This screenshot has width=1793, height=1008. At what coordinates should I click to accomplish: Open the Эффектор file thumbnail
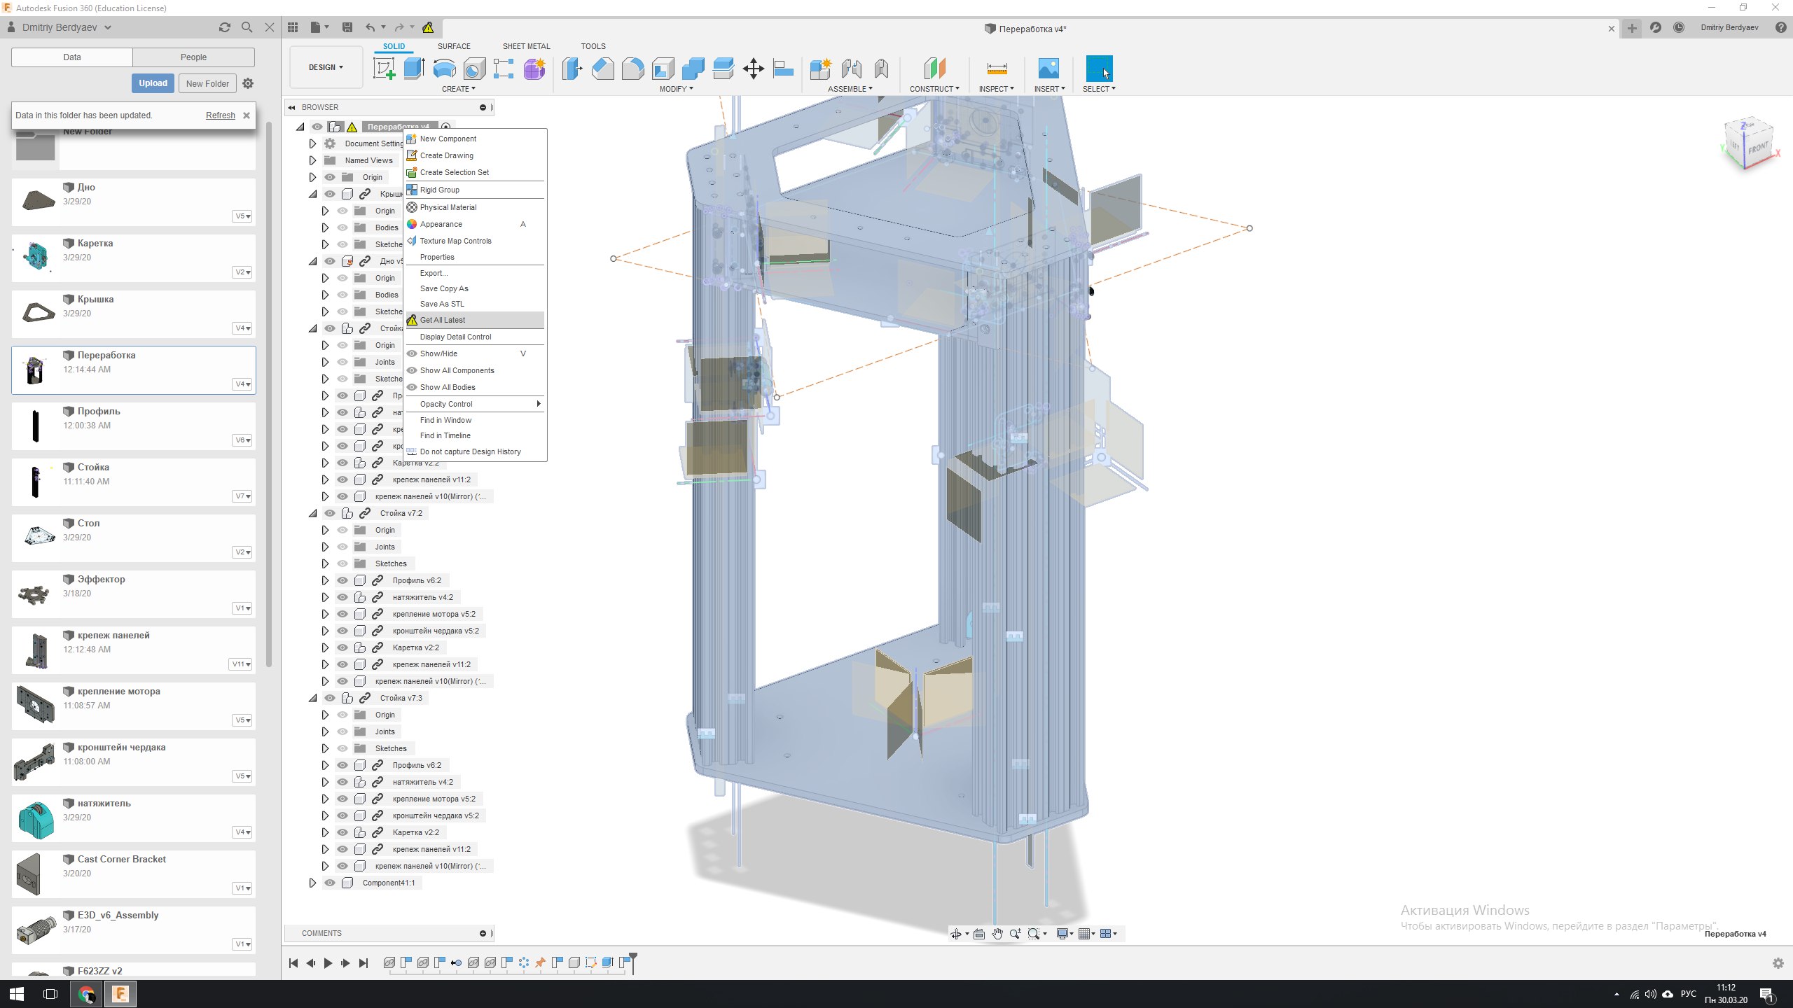[x=35, y=594]
